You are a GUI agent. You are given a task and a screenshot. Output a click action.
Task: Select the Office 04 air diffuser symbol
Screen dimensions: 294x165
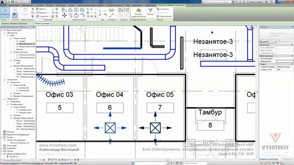110,128
